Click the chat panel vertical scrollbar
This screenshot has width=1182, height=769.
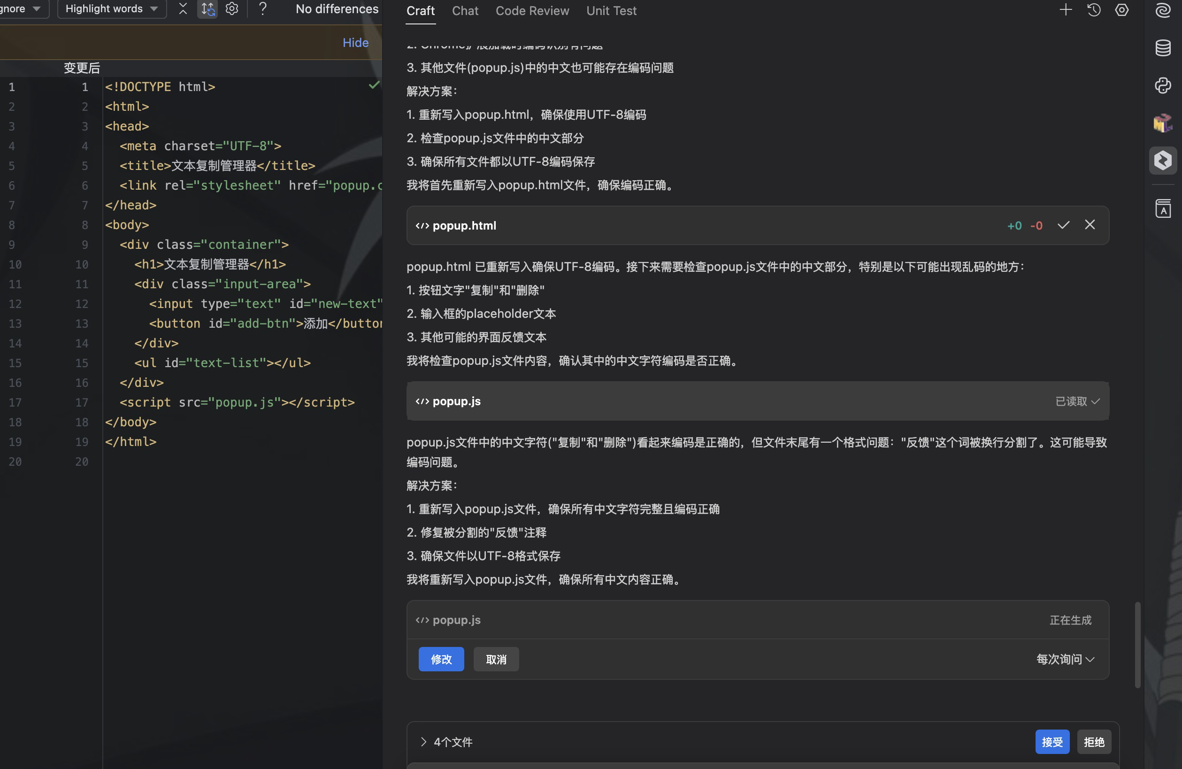click(1137, 645)
